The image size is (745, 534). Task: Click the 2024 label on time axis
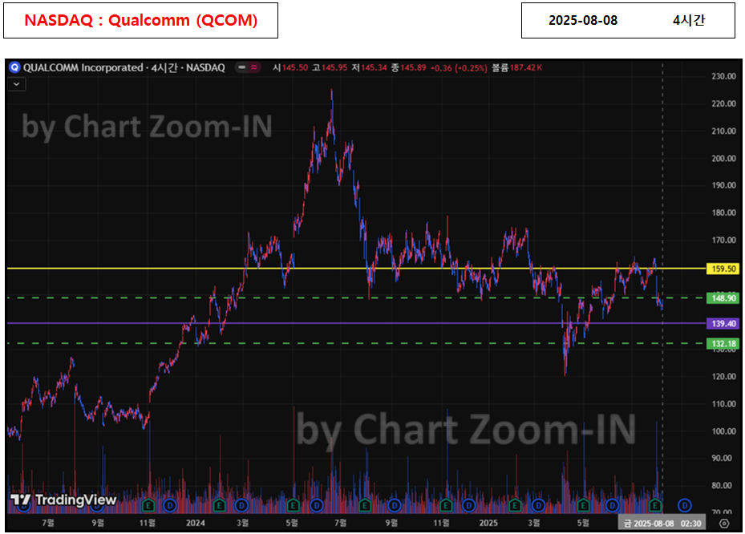coord(196,523)
